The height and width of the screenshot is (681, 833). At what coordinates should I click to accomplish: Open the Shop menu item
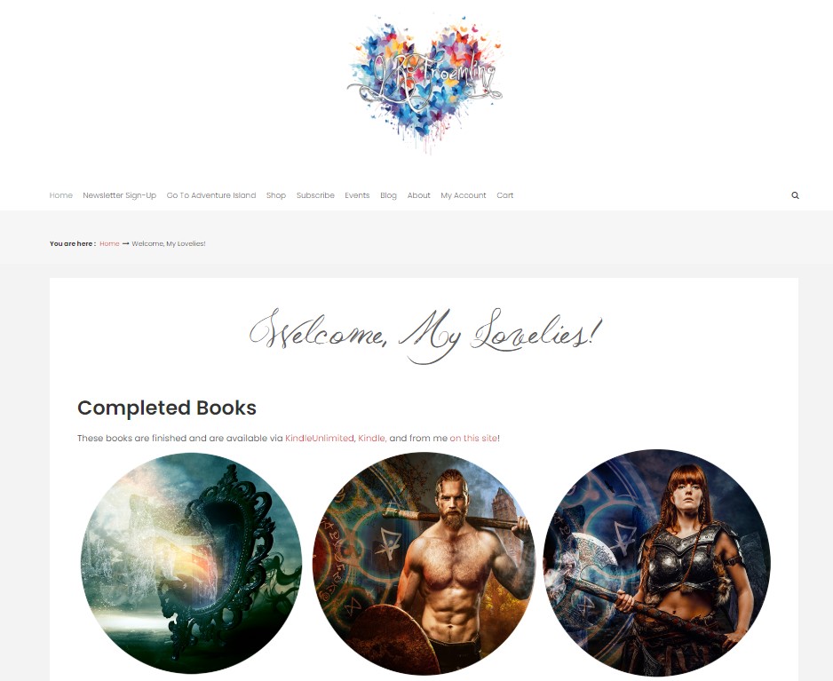coord(276,195)
